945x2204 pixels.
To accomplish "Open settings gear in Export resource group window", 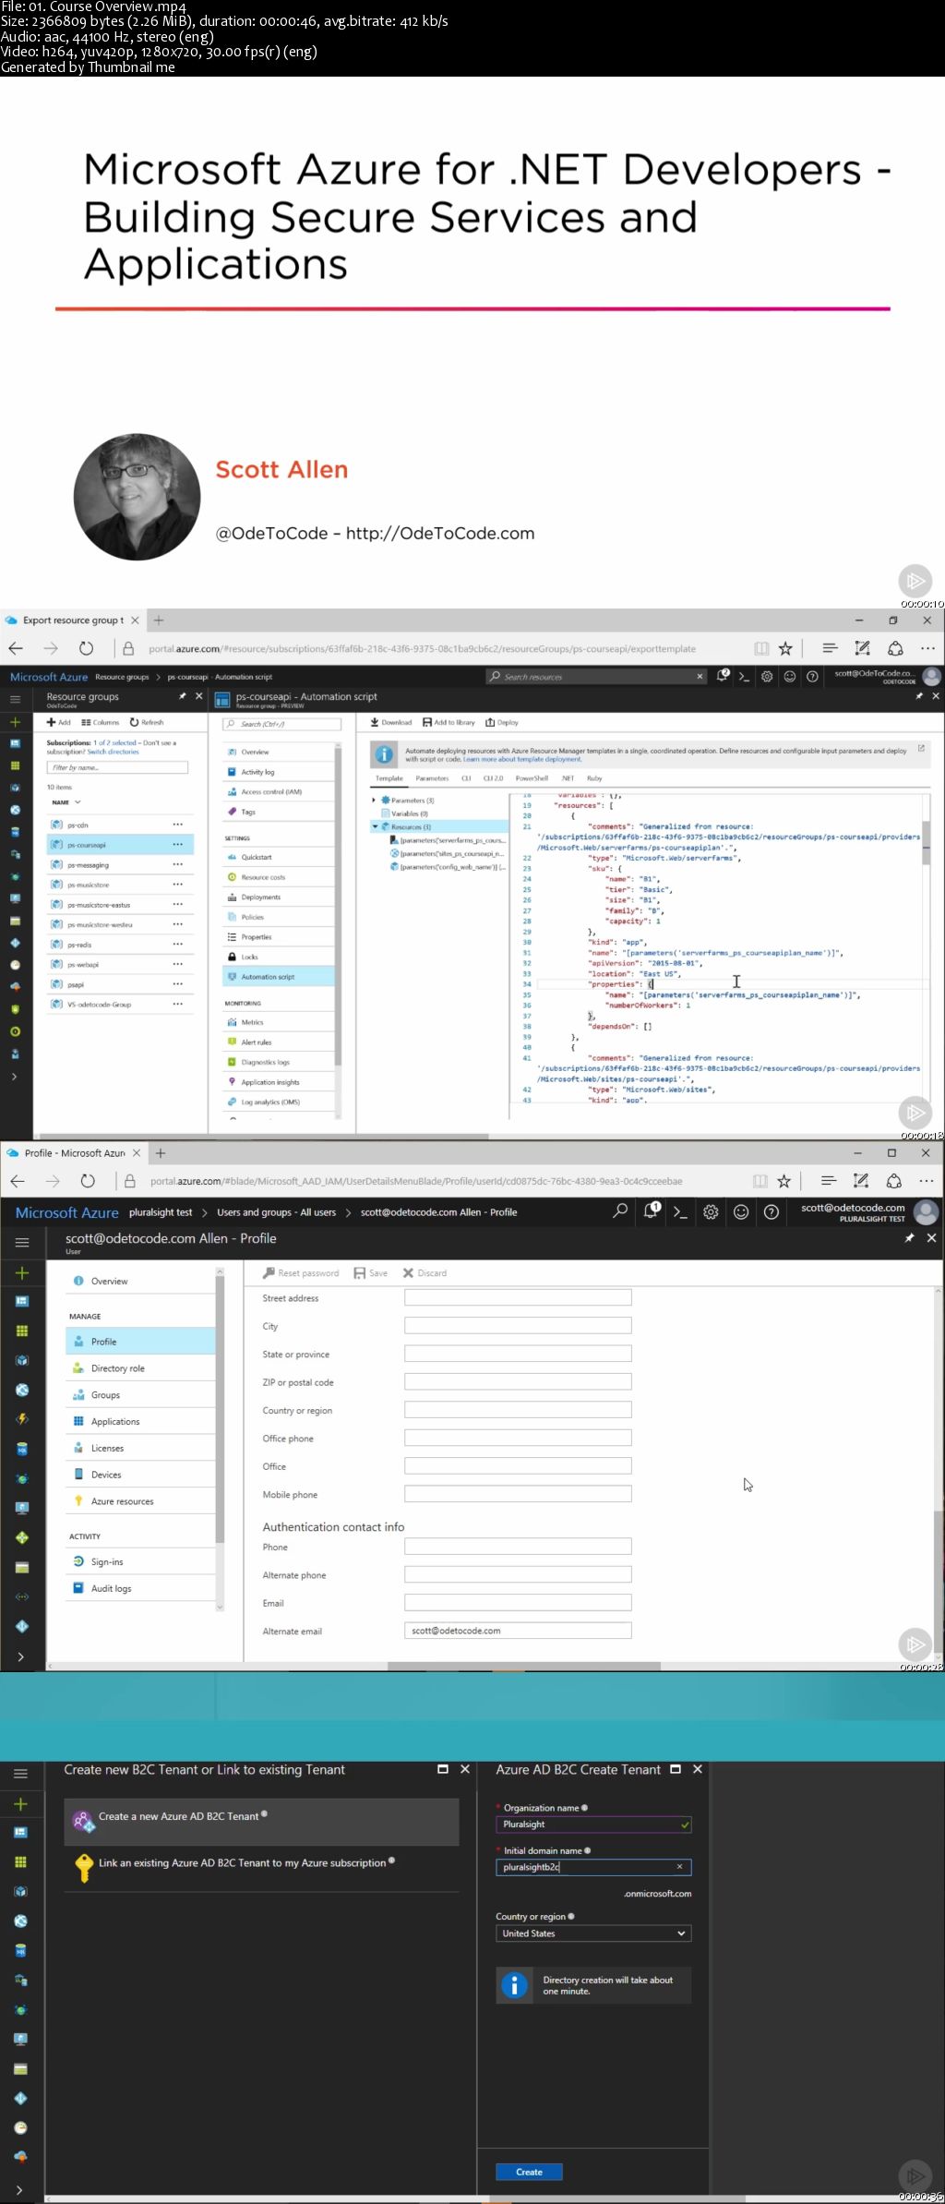I will (767, 677).
